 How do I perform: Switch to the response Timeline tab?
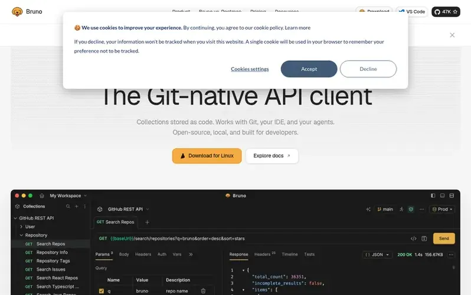290,254
